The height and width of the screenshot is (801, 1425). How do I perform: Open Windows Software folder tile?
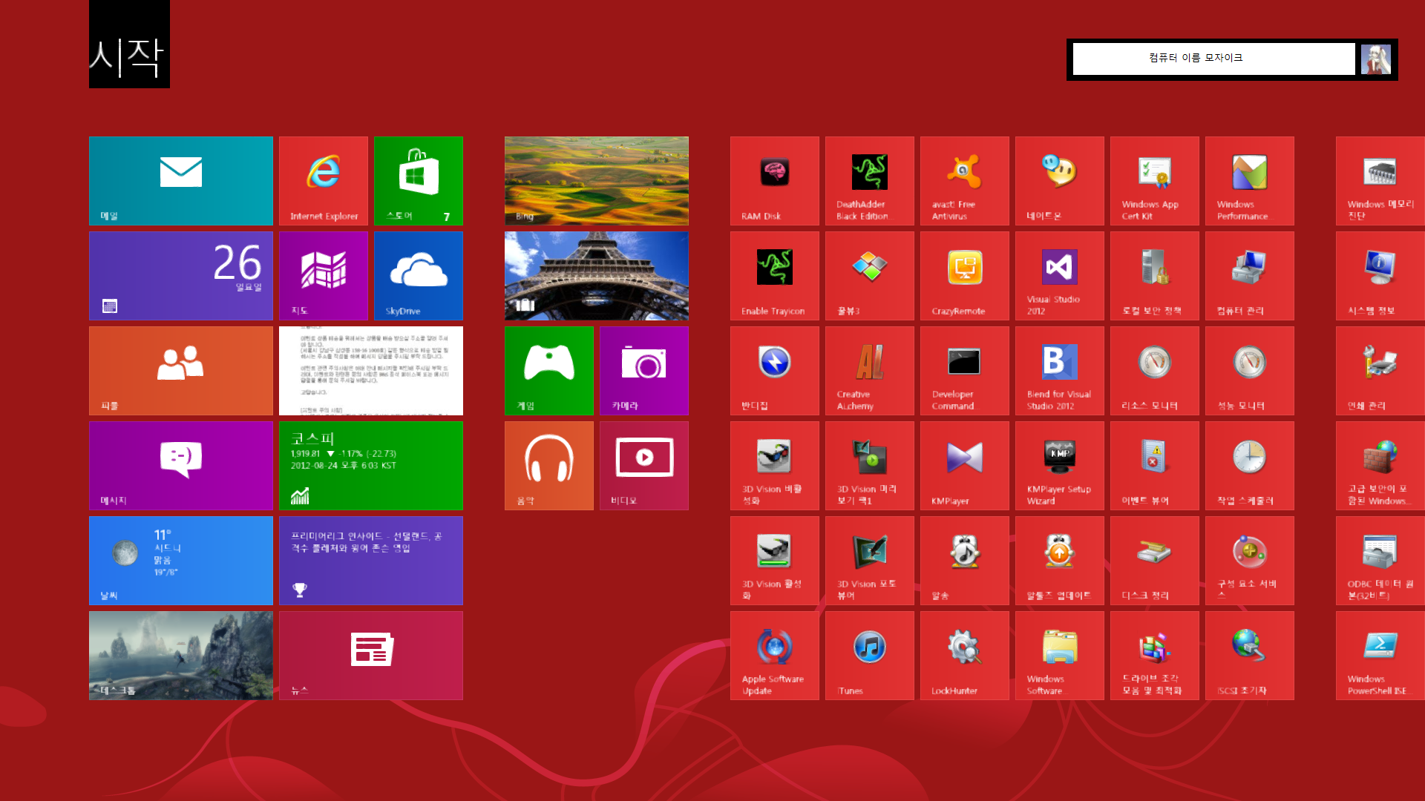(x=1060, y=656)
